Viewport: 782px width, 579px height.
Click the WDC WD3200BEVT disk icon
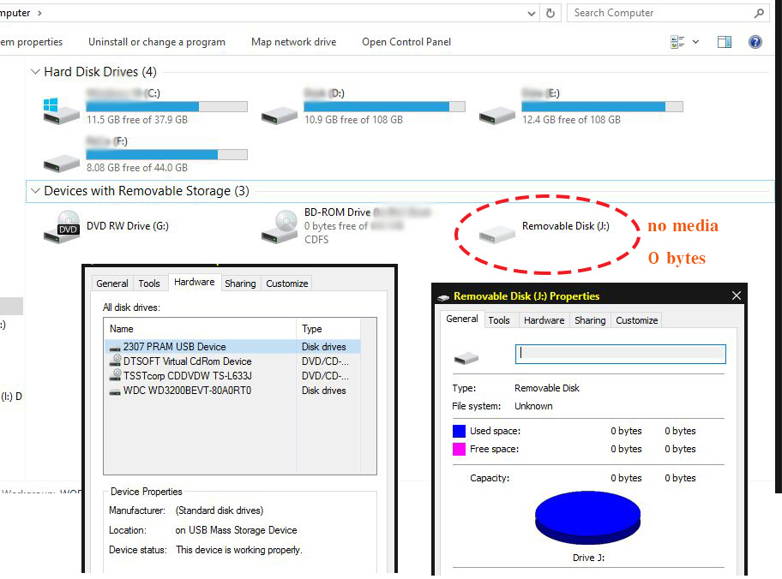click(115, 391)
